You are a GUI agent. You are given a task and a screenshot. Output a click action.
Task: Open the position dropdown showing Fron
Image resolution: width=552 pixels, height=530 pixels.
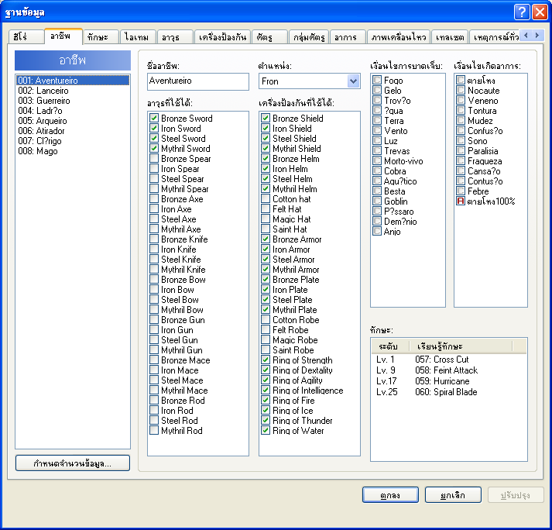pyautogui.click(x=353, y=81)
